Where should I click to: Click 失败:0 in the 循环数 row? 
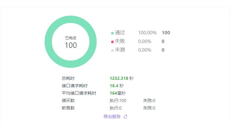point(149,100)
